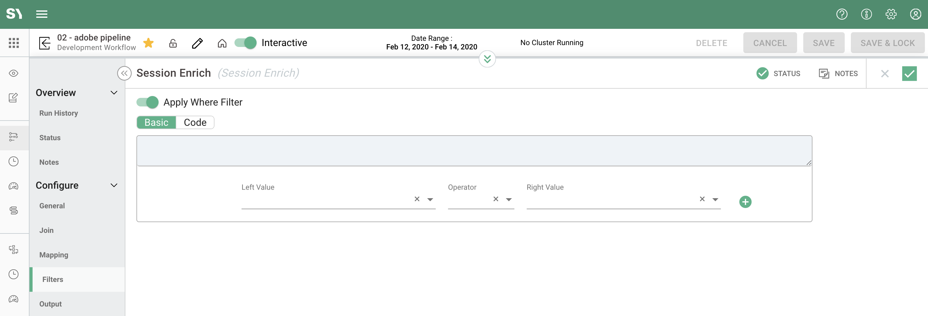Open the eye preview icon in left sidebar
The width and height of the screenshot is (928, 316).
click(x=13, y=73)
